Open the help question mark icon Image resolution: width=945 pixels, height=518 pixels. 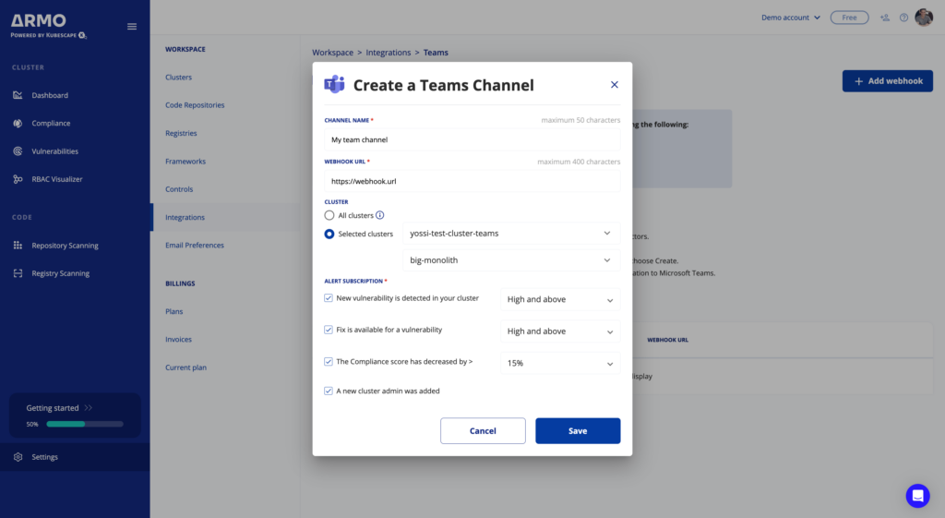[904, 18]
